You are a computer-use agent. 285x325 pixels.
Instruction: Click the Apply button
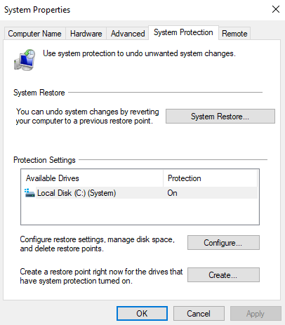tap(256, 314)
